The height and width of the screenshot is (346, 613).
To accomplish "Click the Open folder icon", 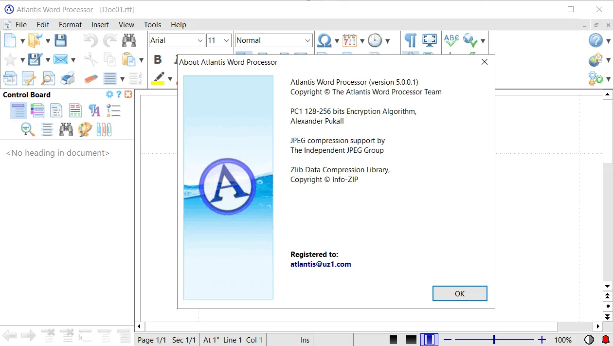I will [35, 41].
